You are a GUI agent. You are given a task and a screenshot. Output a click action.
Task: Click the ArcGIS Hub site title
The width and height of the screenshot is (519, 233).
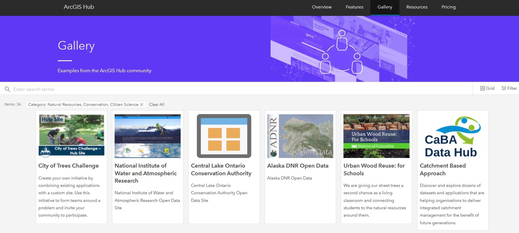tap(79, 7)
